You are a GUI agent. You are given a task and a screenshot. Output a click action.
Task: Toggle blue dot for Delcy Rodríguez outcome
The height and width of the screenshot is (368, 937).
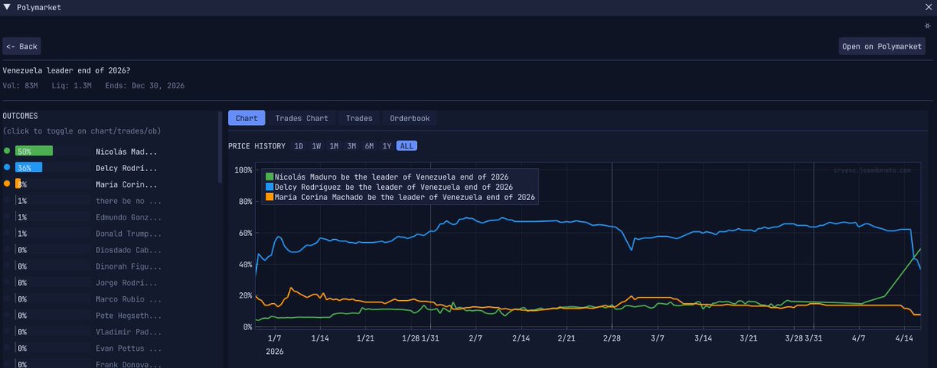[7, 167]
